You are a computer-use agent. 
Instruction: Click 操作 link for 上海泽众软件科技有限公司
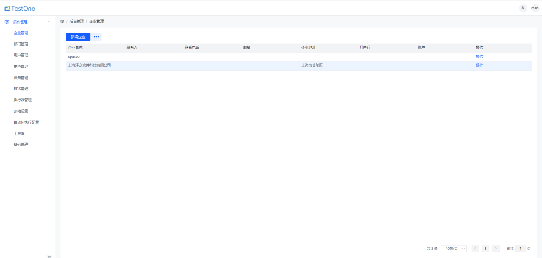(479, 65)
